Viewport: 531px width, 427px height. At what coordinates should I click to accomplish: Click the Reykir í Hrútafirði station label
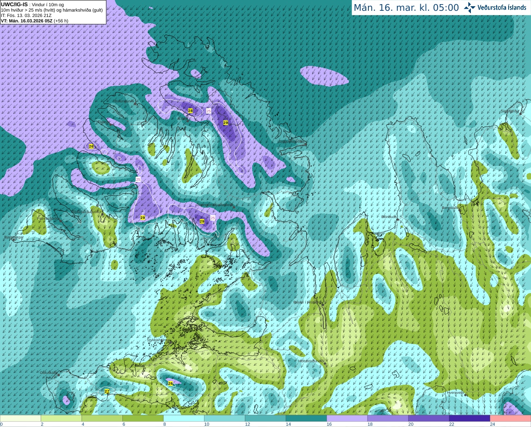(307, 302)
